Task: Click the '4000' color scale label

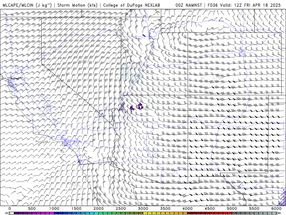Action: click(x=187, y=209)
